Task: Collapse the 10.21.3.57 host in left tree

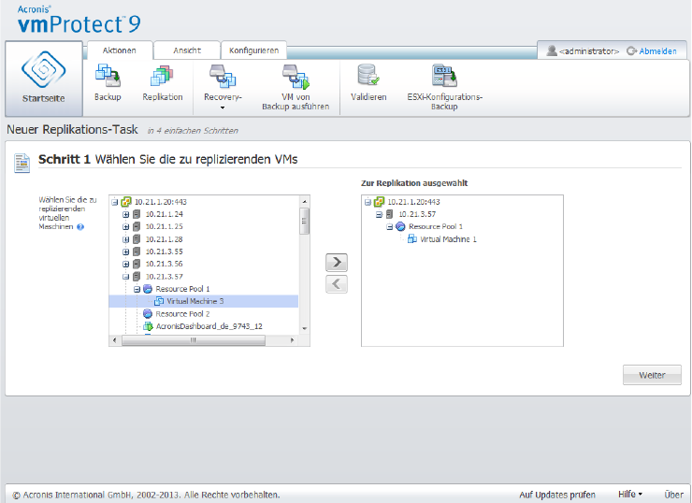Action: (x=125, y=277)
